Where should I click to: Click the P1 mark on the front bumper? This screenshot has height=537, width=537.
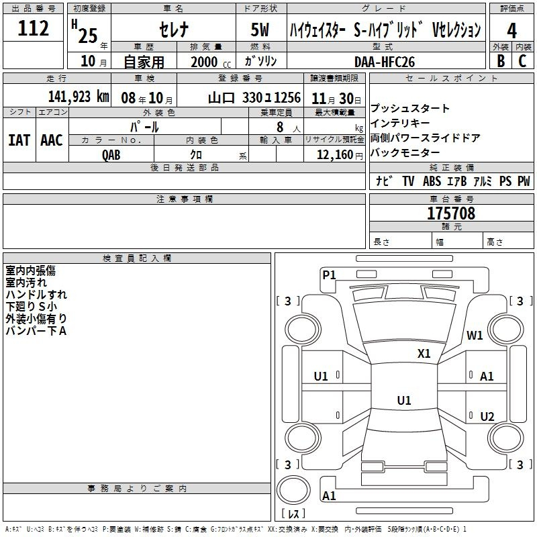pos(329,275)
